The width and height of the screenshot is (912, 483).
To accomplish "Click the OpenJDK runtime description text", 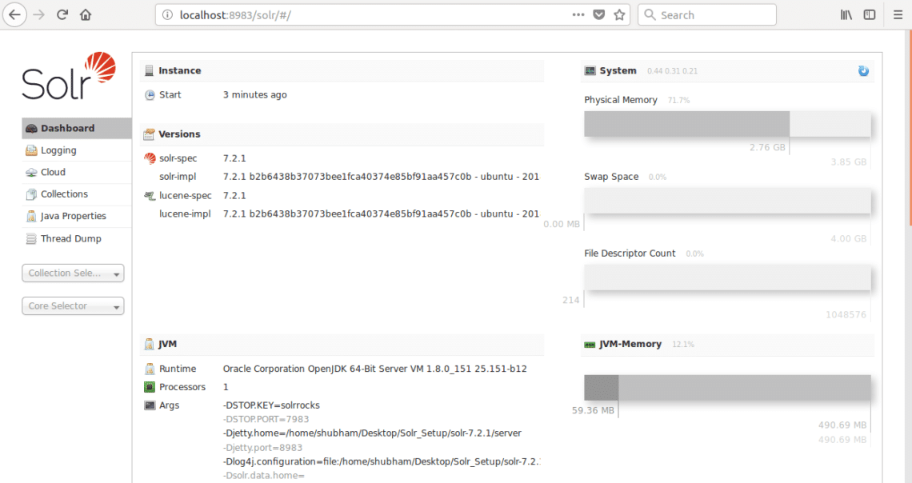I will click(374, 369).
